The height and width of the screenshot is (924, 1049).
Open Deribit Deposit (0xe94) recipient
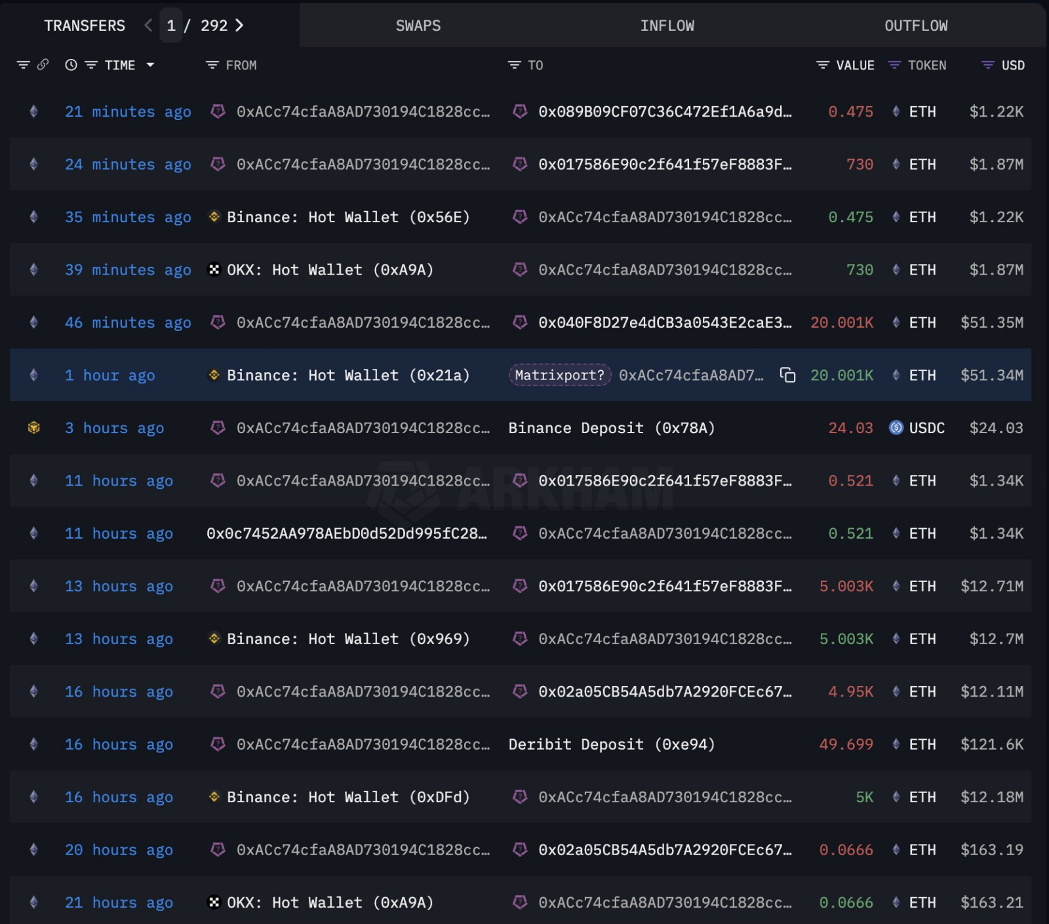point(612,744)
